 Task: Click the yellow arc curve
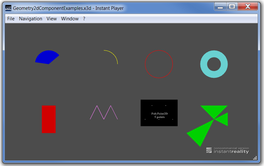pyautogui.click(x=114, y=55)
